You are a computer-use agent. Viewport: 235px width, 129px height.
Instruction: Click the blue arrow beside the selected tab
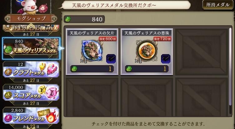click(61, 48)
